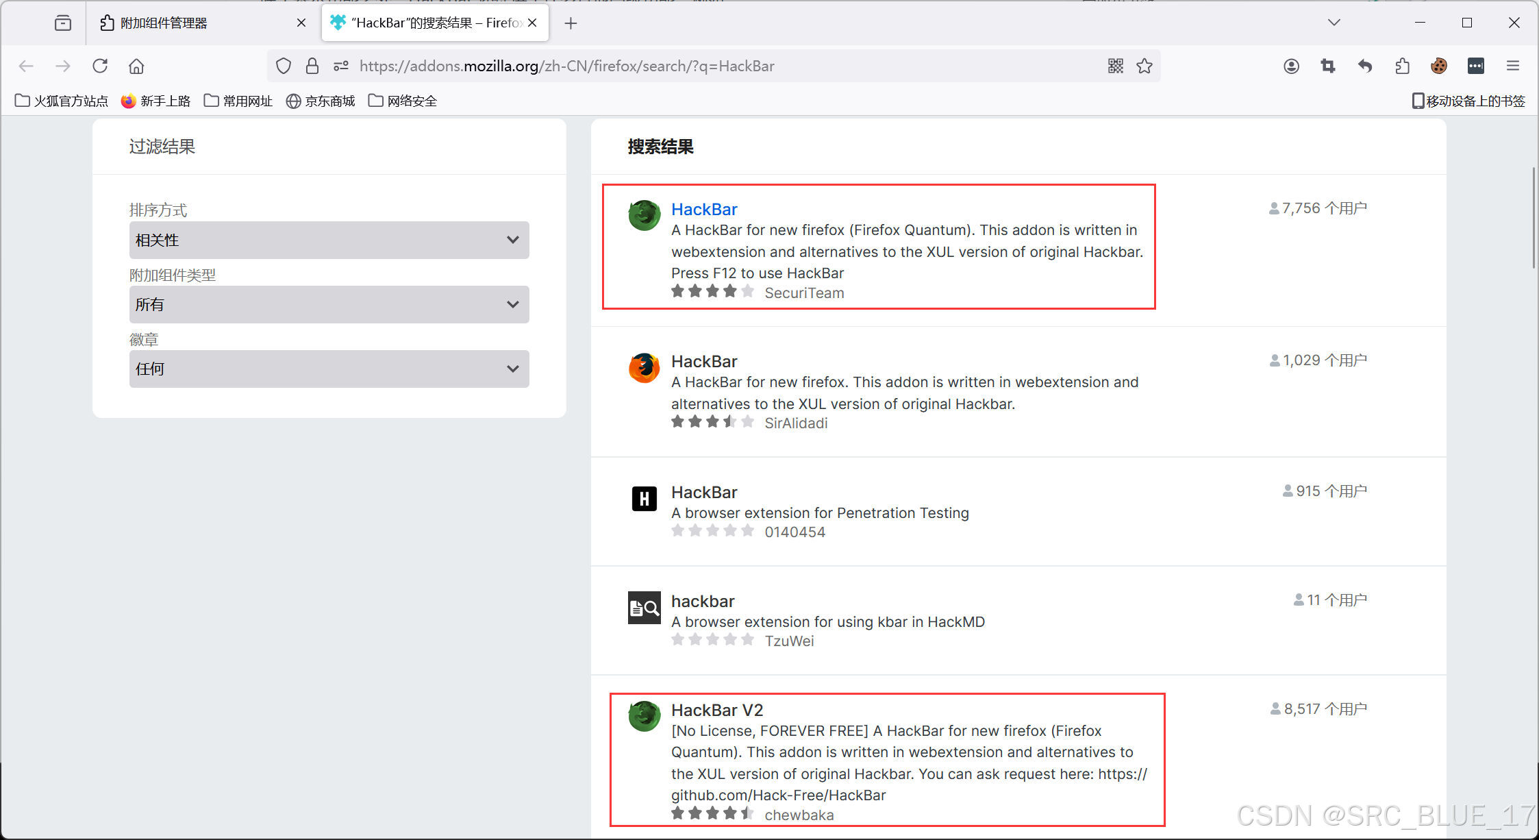Click the browser forward arrow
This screenshot has height=840, width=1539.
pos(63,66)
